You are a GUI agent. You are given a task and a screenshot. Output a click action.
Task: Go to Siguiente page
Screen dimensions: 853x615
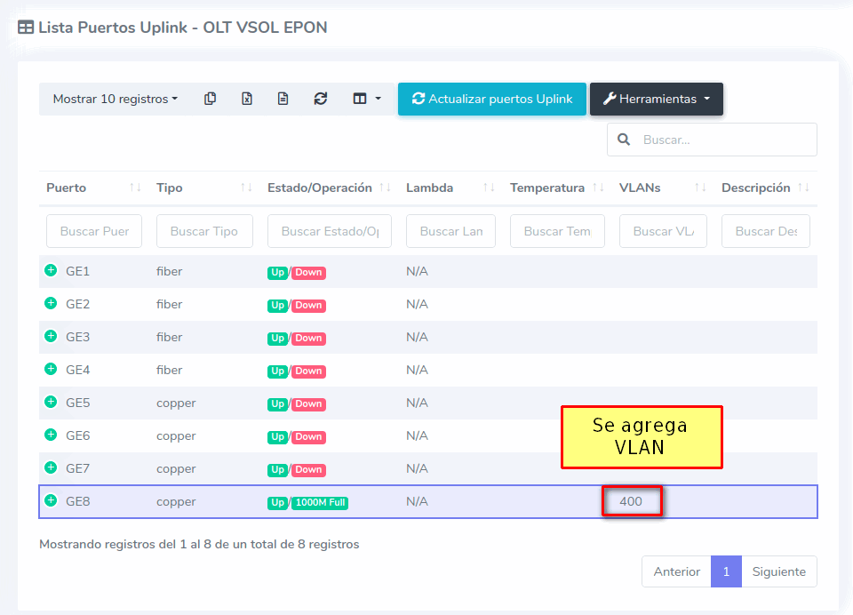pyautogui.click(x=778, y=571)
